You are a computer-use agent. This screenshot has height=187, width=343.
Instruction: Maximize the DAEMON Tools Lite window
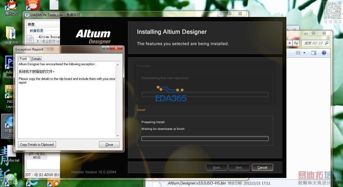click(x=230, y=14)
